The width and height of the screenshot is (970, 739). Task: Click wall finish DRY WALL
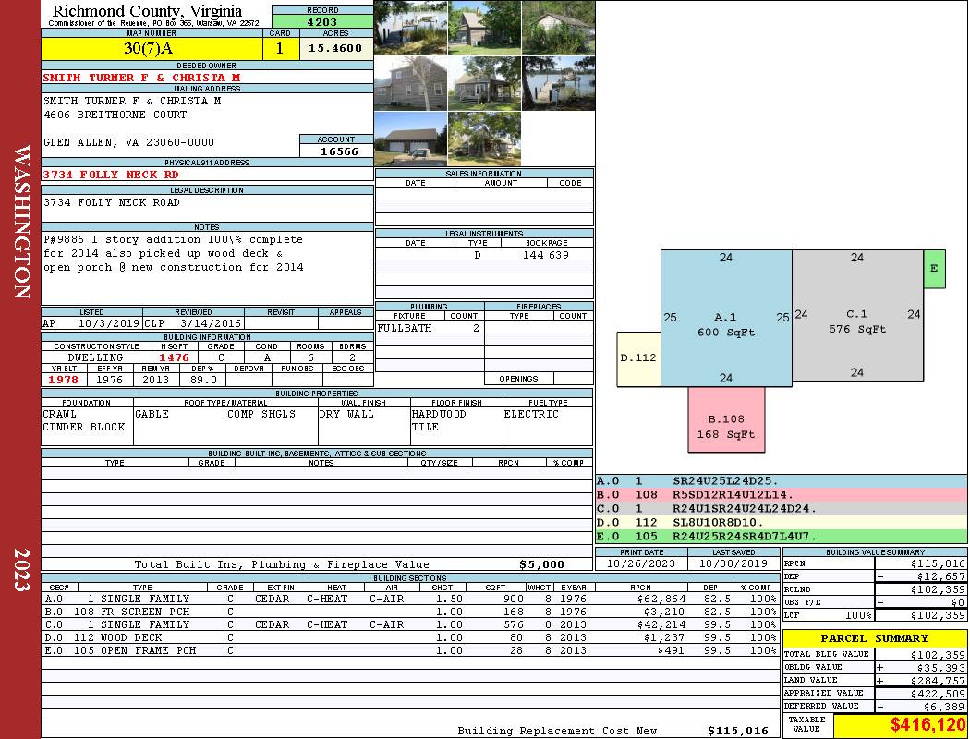tap(346, 414)
